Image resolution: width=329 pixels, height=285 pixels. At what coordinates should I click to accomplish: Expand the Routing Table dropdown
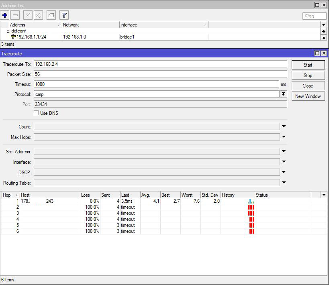284,183
